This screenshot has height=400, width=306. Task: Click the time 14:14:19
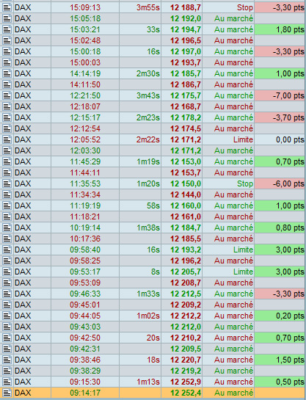click(x=85, y=73)
